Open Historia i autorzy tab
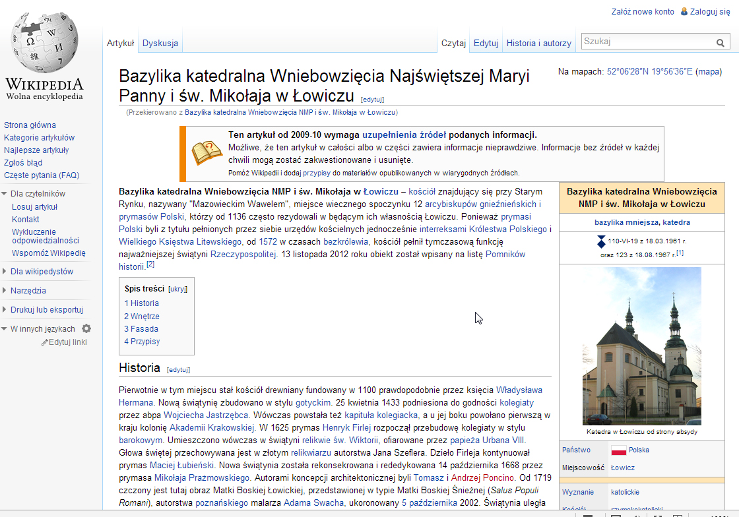Screen dimensions: 739x517 coord(538,43)
